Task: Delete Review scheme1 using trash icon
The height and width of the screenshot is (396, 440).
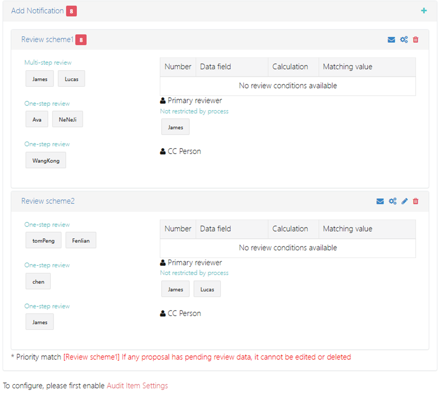Action: (416, 40)
